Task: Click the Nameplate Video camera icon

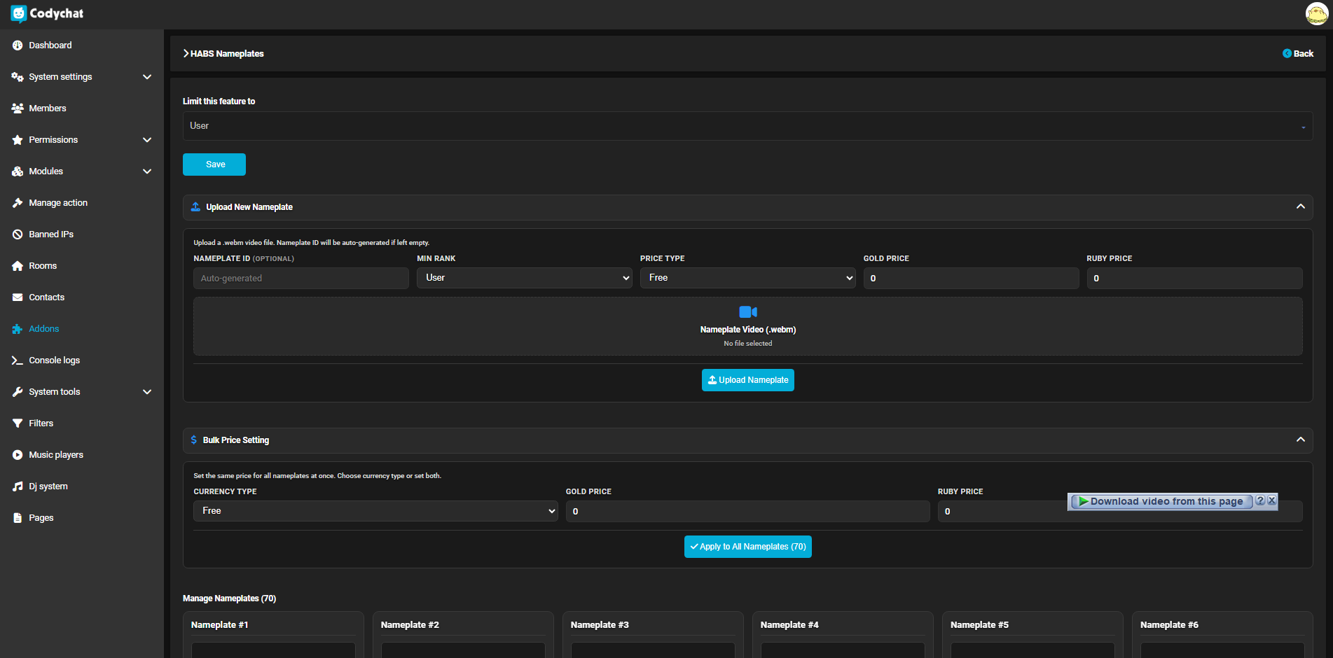Action: [x=747, y=312]
